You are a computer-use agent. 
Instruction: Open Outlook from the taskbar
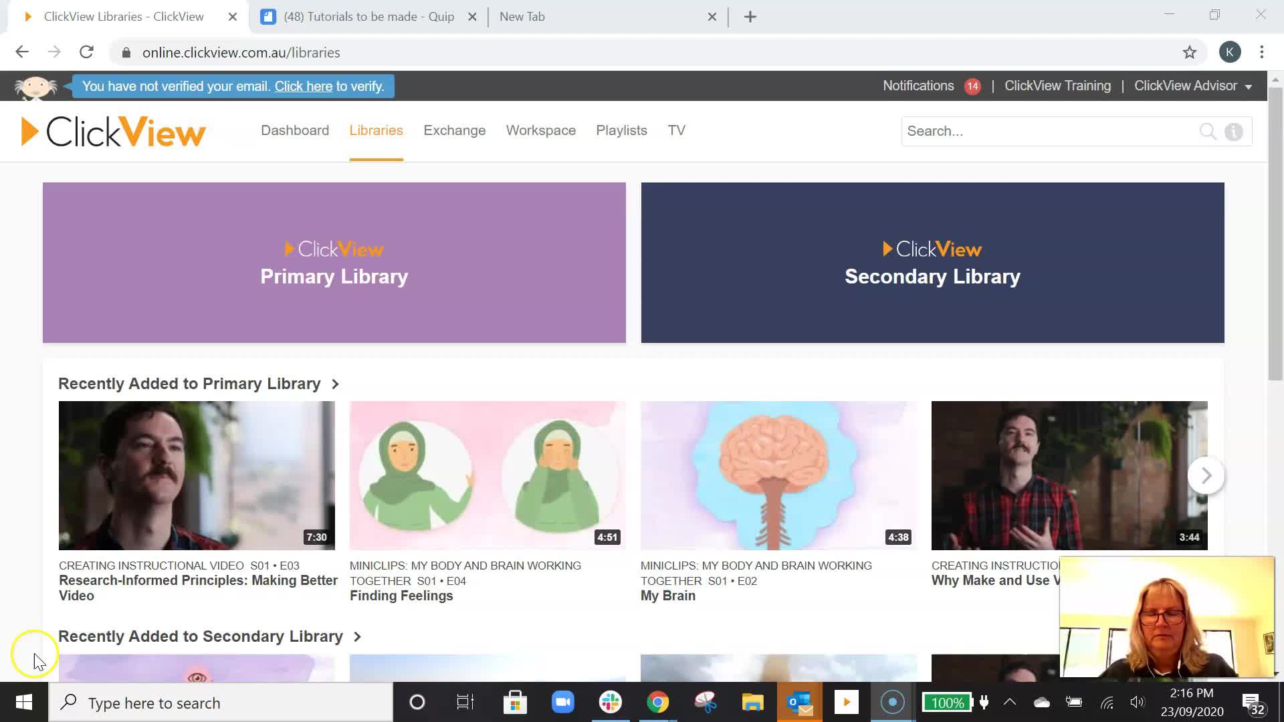point(800,702)
